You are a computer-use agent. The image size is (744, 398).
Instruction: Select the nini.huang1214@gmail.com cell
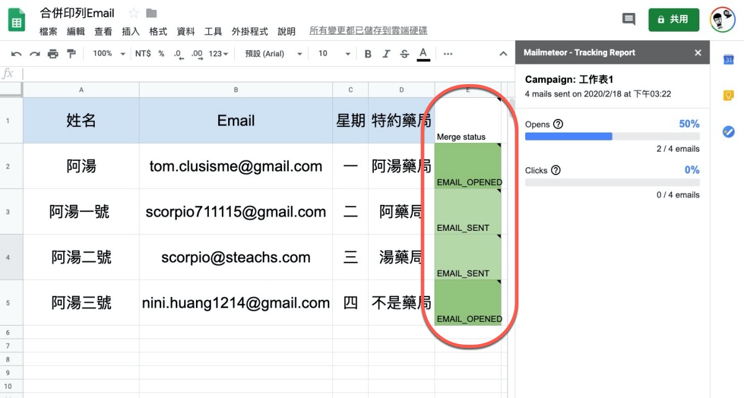coord(236,303)
